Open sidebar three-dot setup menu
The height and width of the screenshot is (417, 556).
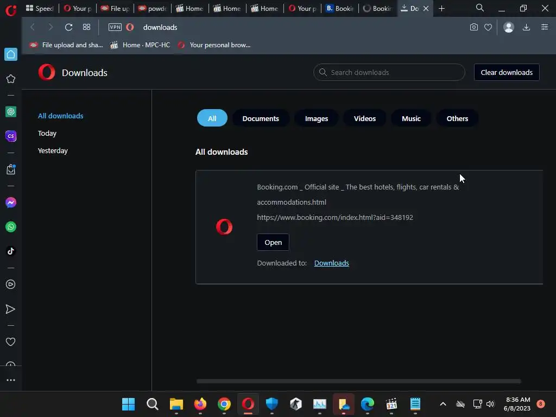11,380
